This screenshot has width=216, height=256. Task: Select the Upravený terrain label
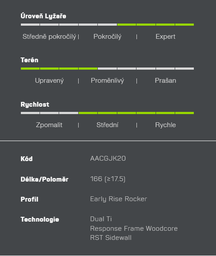49,81
